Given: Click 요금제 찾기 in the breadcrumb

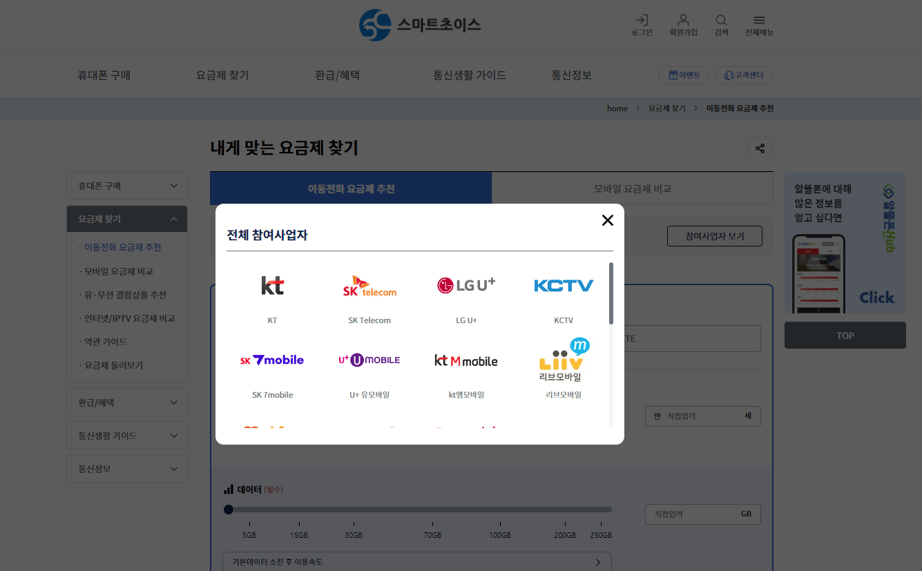Looking at the screenshot, I should [x=666, y=108].
